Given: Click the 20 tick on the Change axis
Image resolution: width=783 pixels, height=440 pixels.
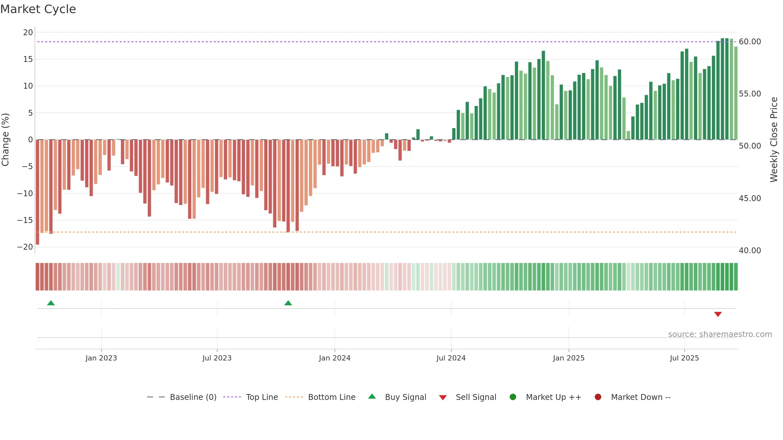Looking at the screenshot, I should (28, 33).
